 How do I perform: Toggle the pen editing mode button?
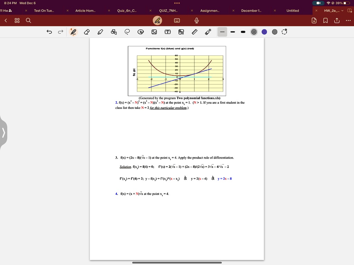click(x=157, y=20)
